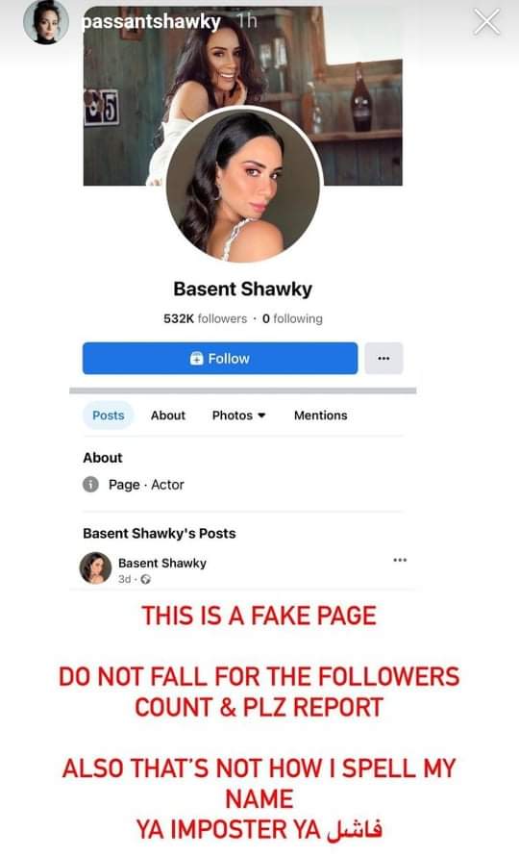This screenshot has width=519, height=856.
Task: Close the story with the X icon
Action: pyautogui.click(x=486, y=22)
